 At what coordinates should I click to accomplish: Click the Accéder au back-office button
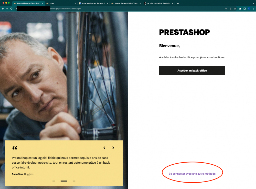192,71
